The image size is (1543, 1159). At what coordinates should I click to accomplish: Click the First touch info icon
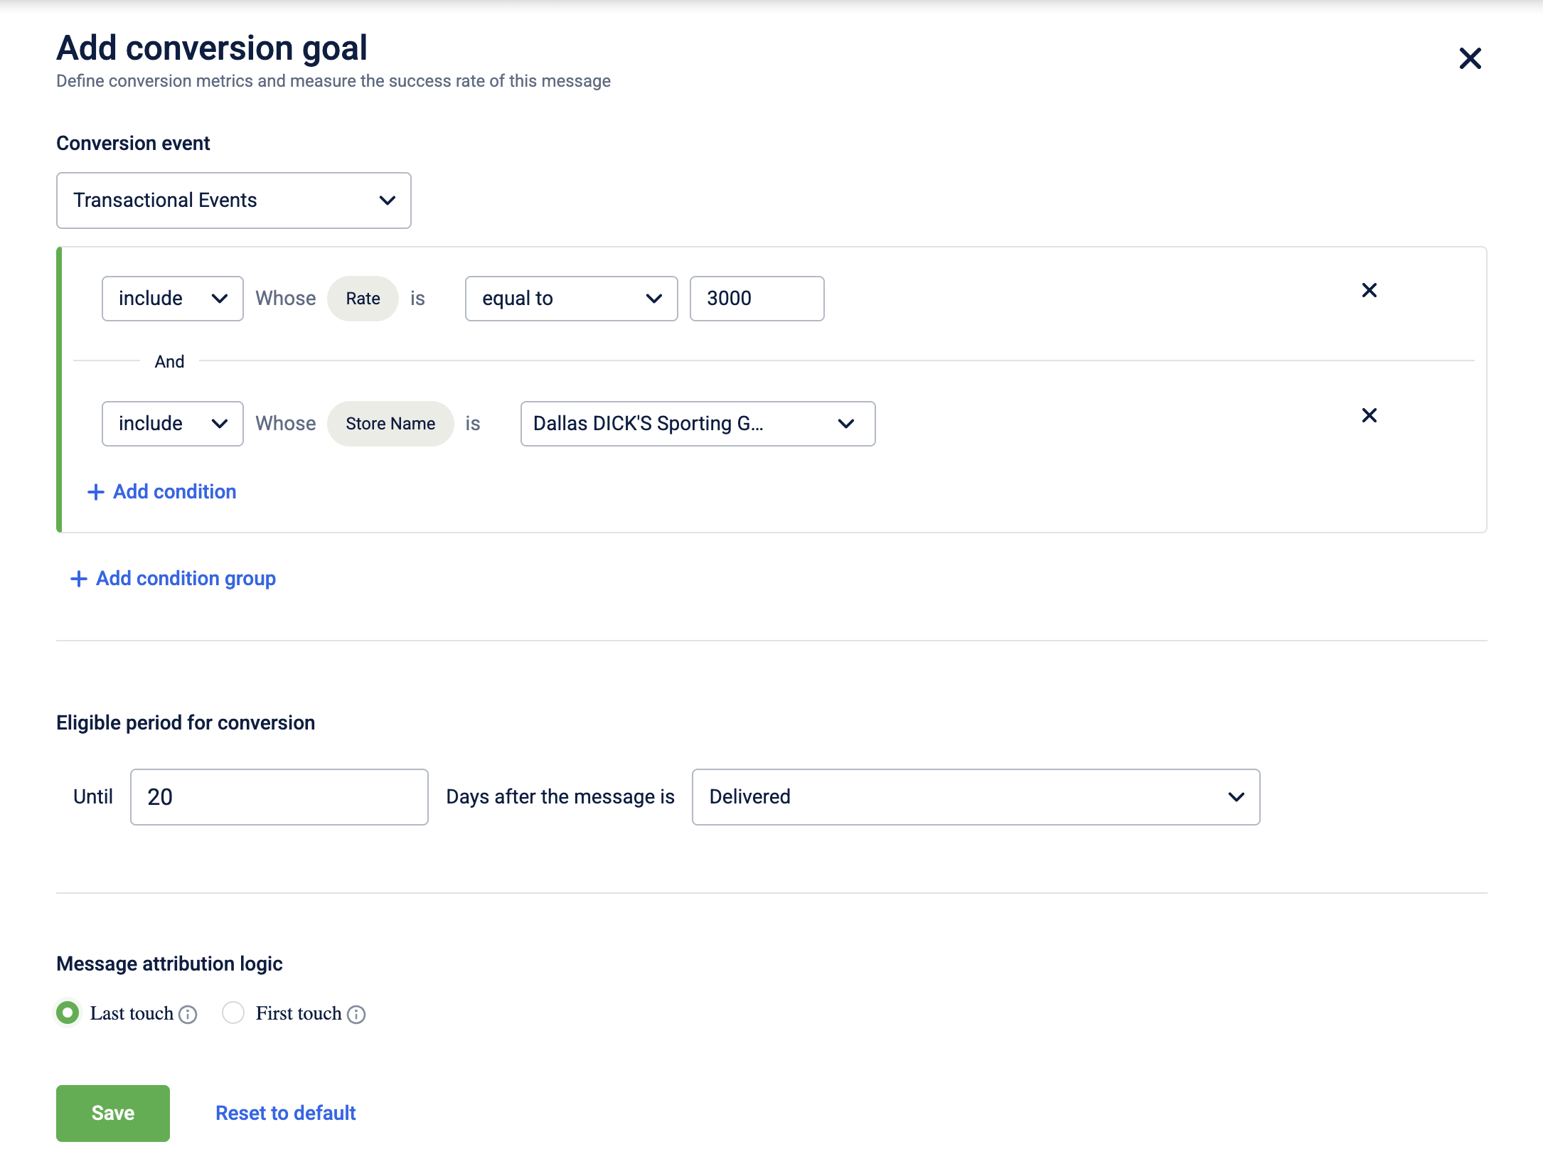(x=356, y=1015)
